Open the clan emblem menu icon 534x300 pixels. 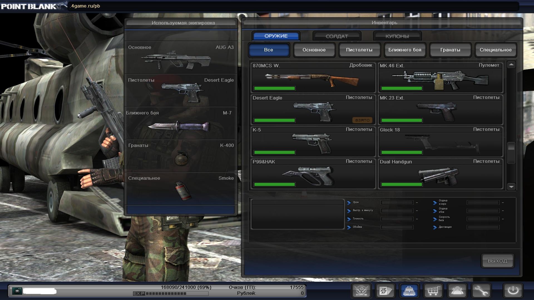[361, 291]
